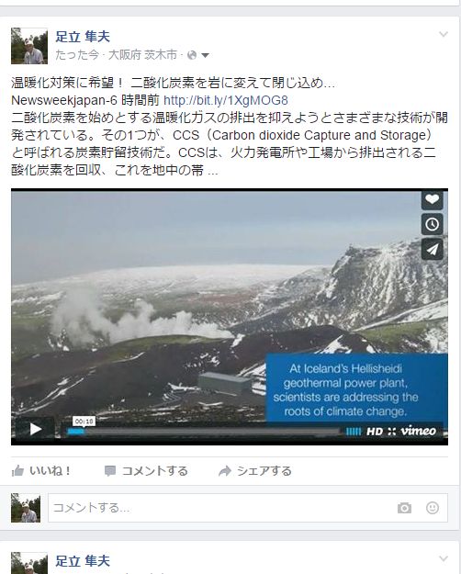The image size is (461, 574).
Task: Attach a photo with camera icon
Action: click(404, 508)
